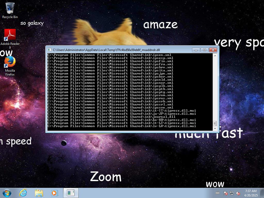This screenshot has height=198, width=264.
Task: Open Windows Media Player from the taskbar
Action: (x=55, y=193)
